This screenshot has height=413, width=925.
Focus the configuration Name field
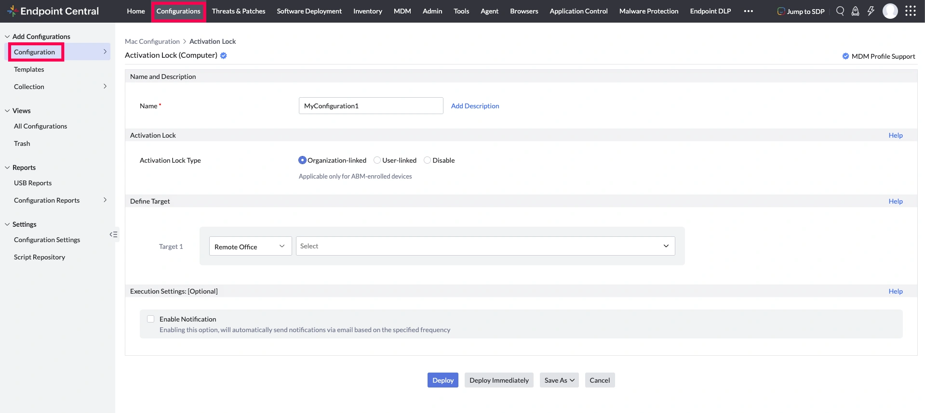pos(371,106)
